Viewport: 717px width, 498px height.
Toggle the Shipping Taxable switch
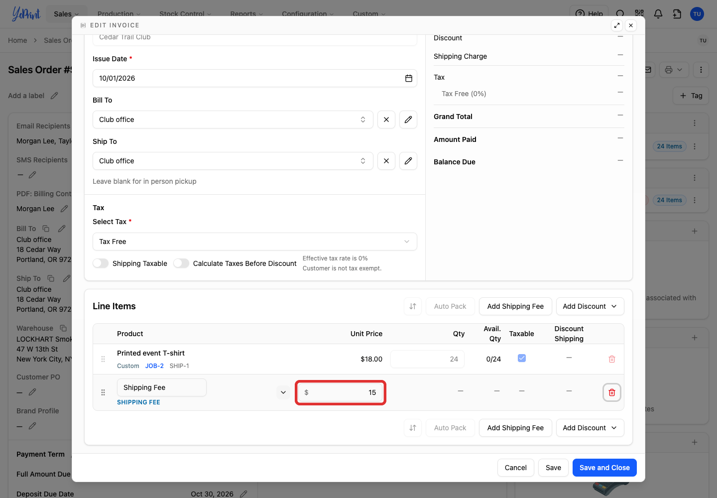point(101,263)
